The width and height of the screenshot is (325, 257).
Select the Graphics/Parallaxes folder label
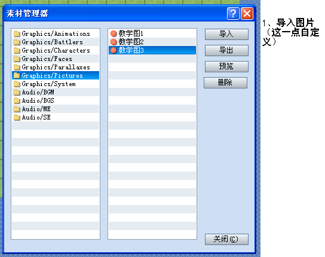[56, 67]
